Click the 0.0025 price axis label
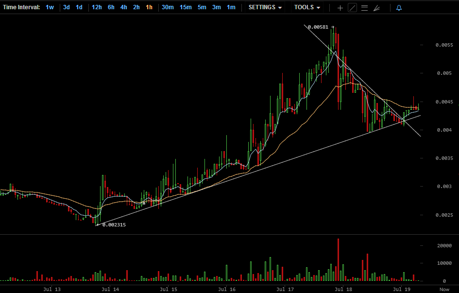459x293 pixels. [x=444, y=215]
